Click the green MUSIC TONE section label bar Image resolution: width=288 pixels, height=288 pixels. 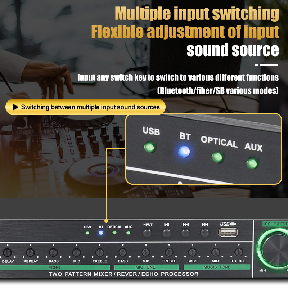[217, 267]
